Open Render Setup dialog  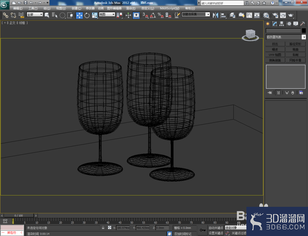275,15
